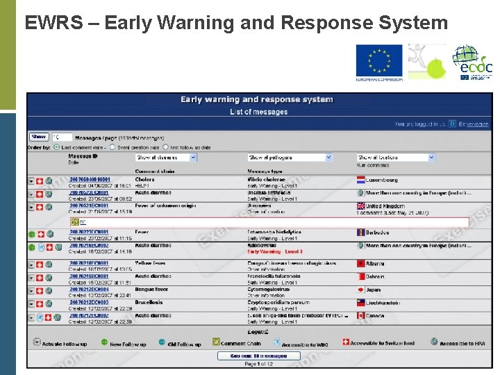
Task: Click the HPA globe icon in the Barbados row
Action: point(50,235)
